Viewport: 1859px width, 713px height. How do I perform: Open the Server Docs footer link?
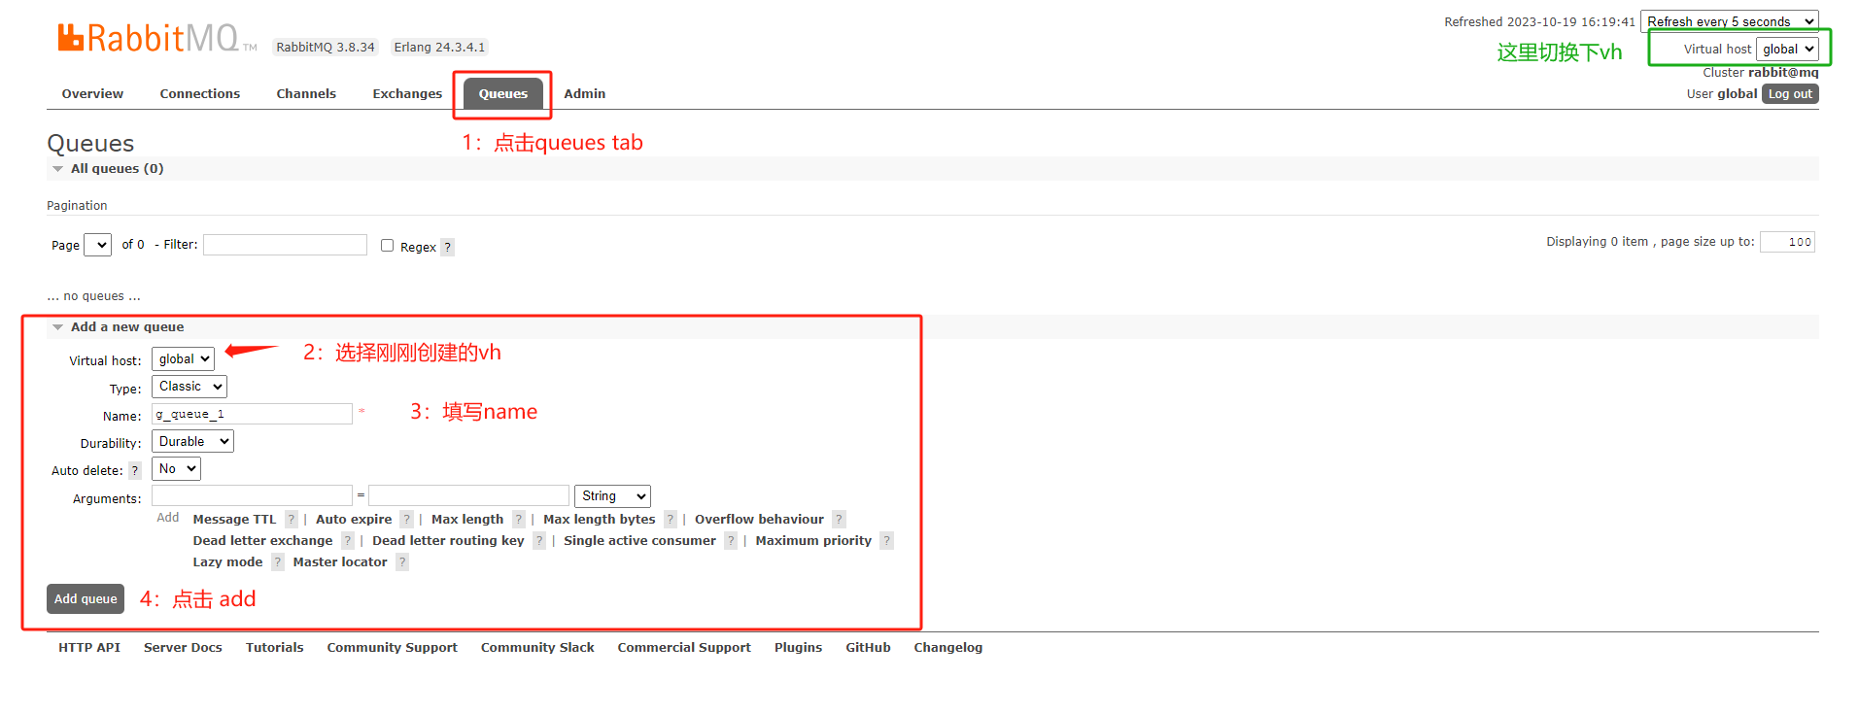pyautogui.click(x=183, y=647)
